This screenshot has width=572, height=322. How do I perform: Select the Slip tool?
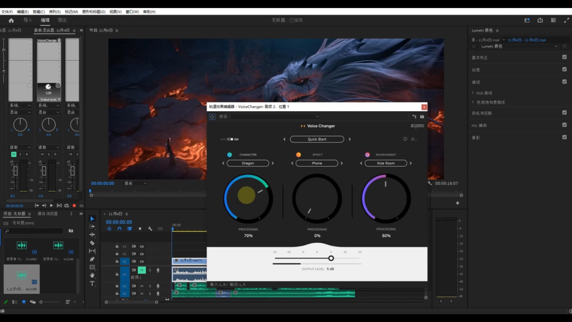pyautogui.click(x=92, y=251)
